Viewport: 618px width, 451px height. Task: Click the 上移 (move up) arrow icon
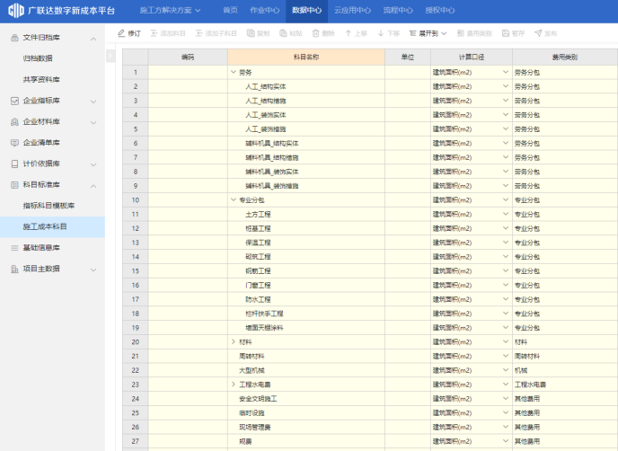[349, 33]
